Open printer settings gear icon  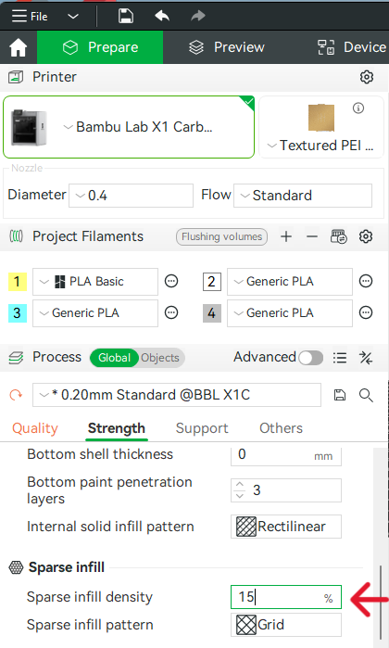366,77
